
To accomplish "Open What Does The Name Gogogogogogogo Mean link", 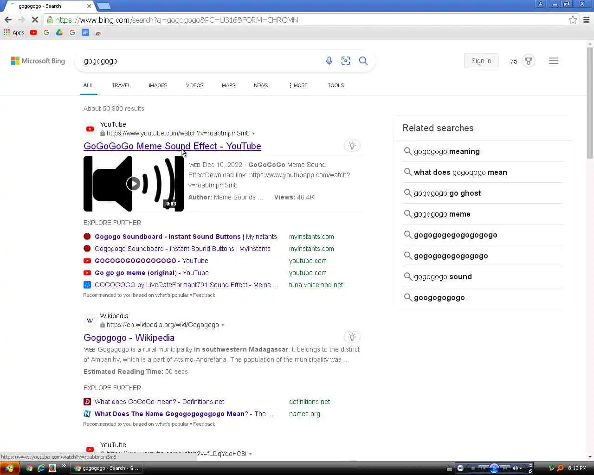I will click(184, 414).
